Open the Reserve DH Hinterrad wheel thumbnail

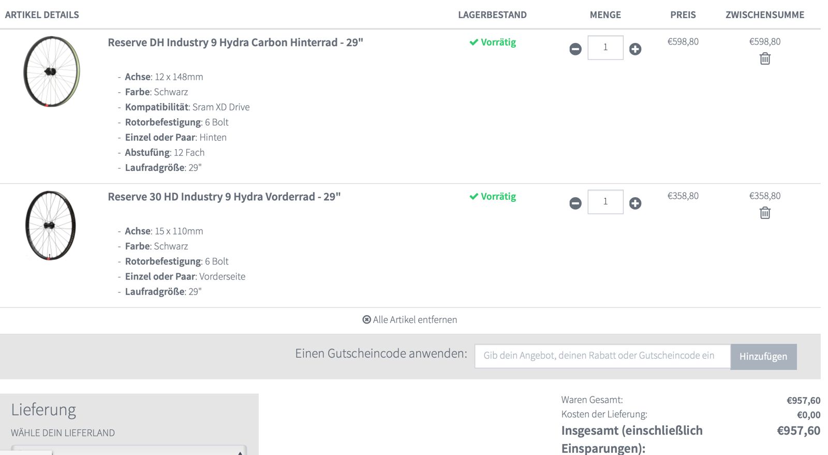[x=51, y=71]
